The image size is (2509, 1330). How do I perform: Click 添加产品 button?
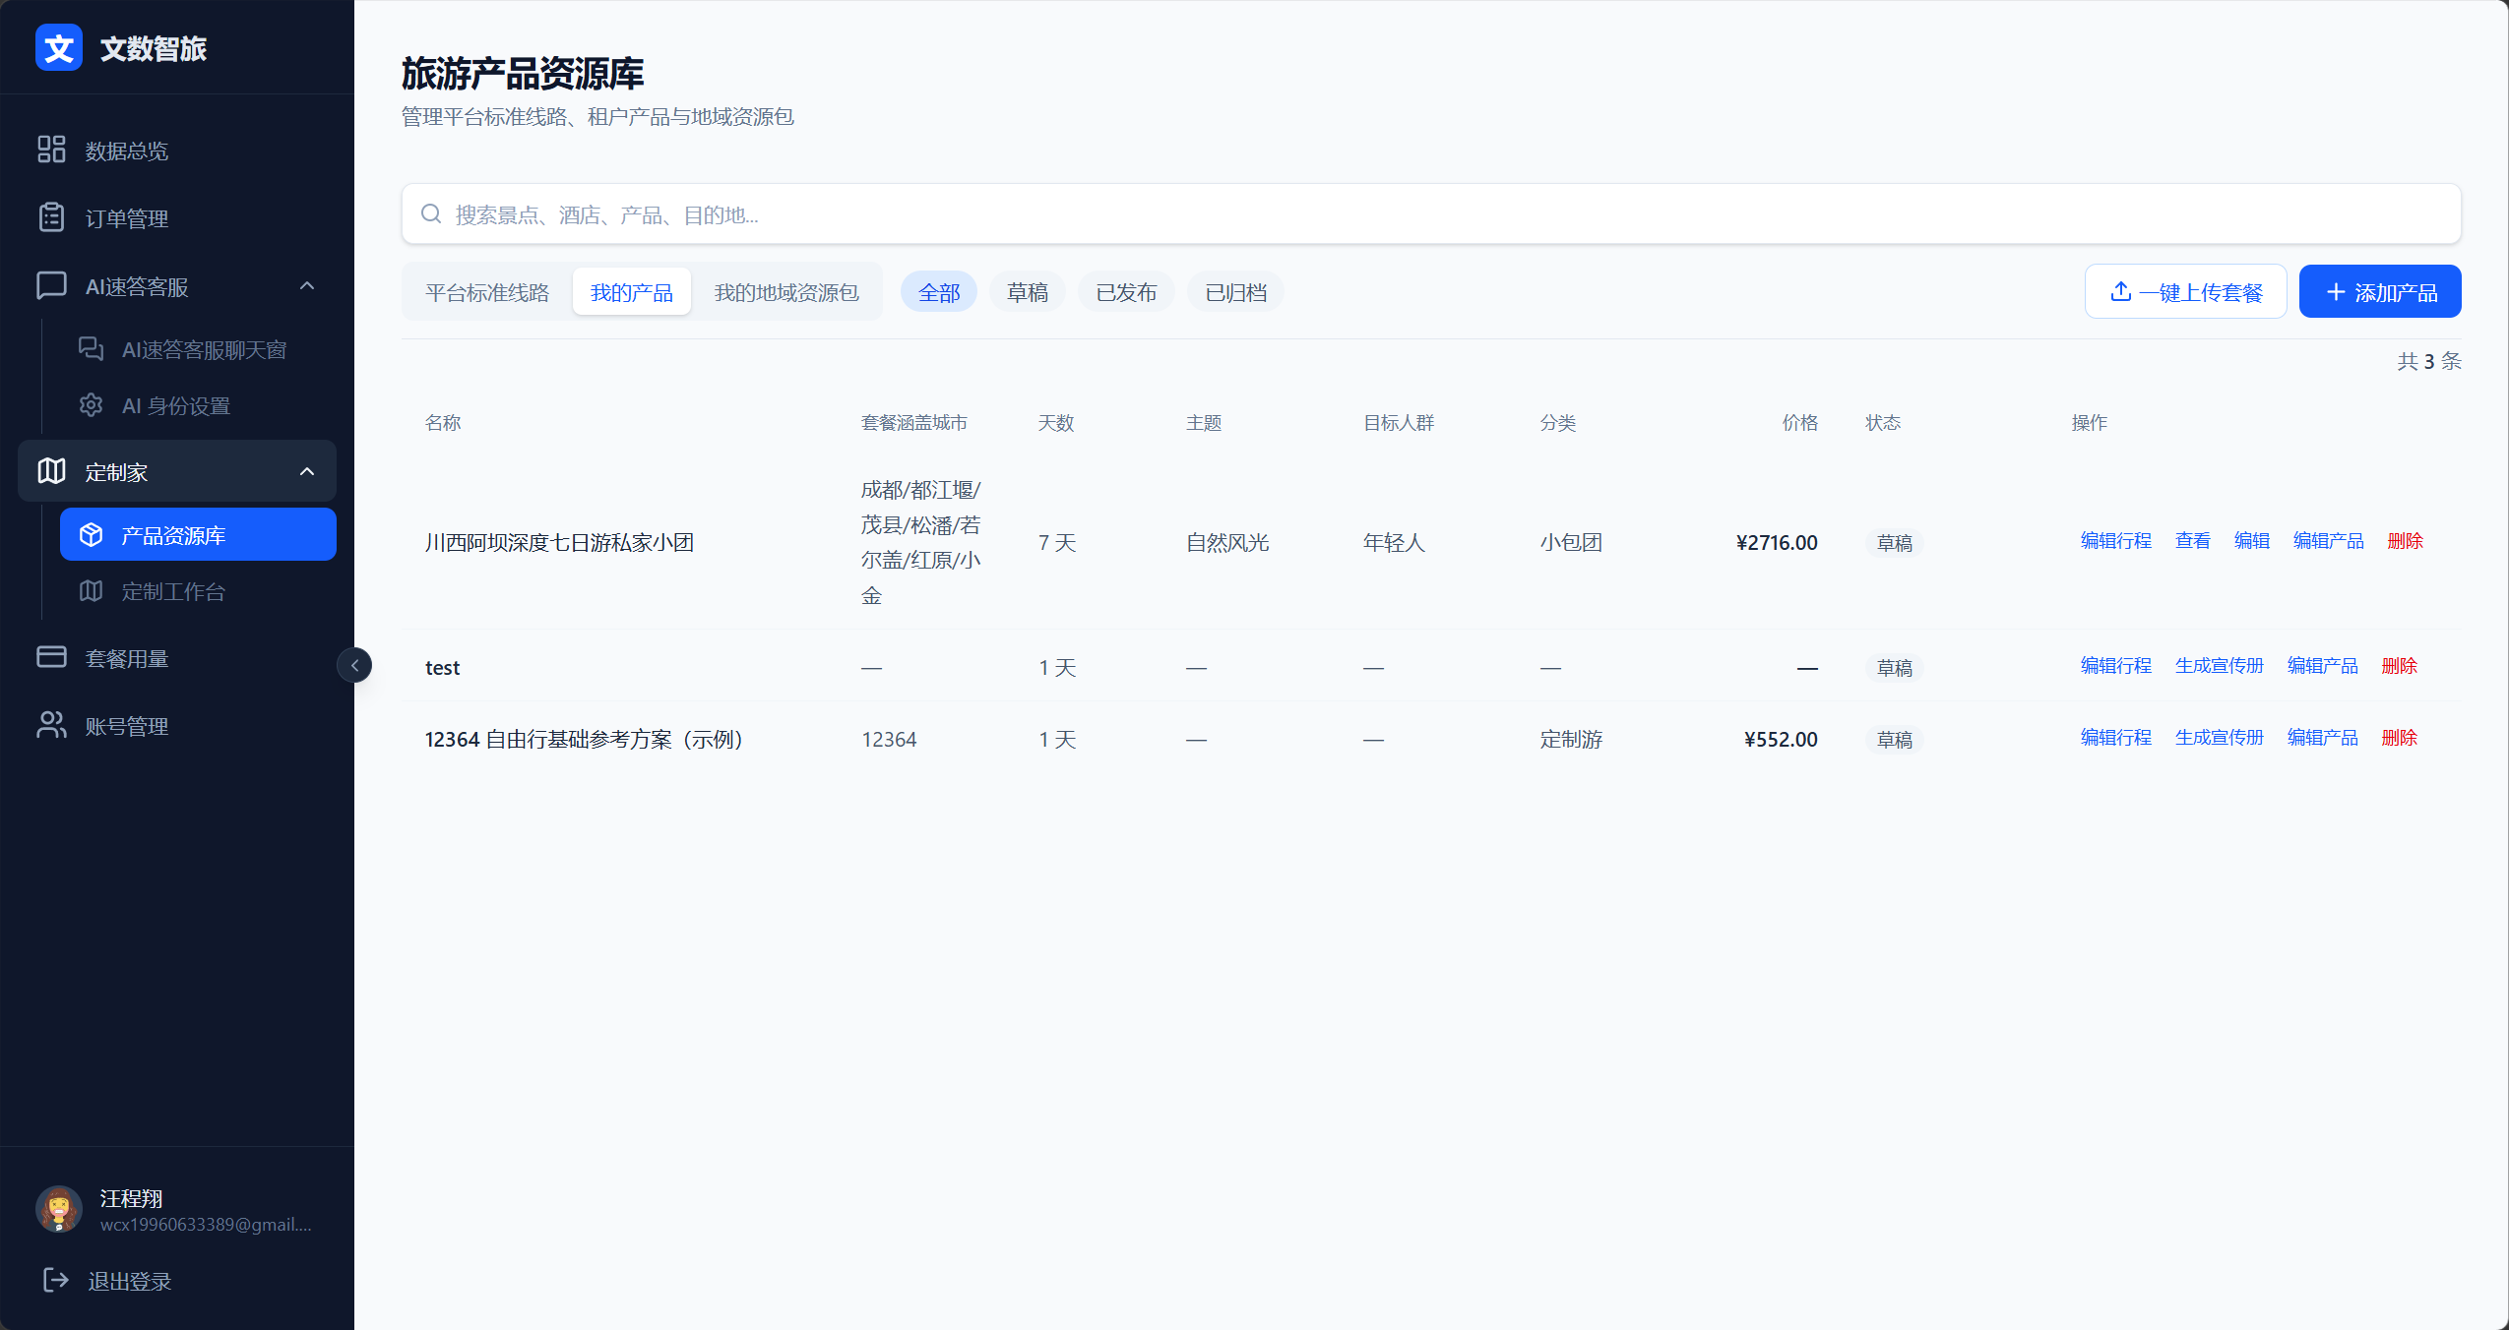pyautogui.click(x=2380, y=291)
